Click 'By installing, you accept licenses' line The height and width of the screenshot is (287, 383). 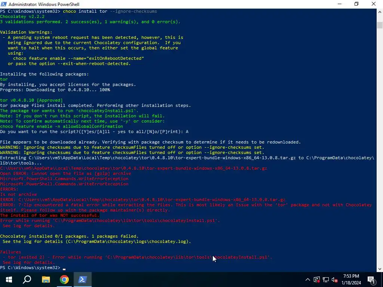tap(68, 84)
